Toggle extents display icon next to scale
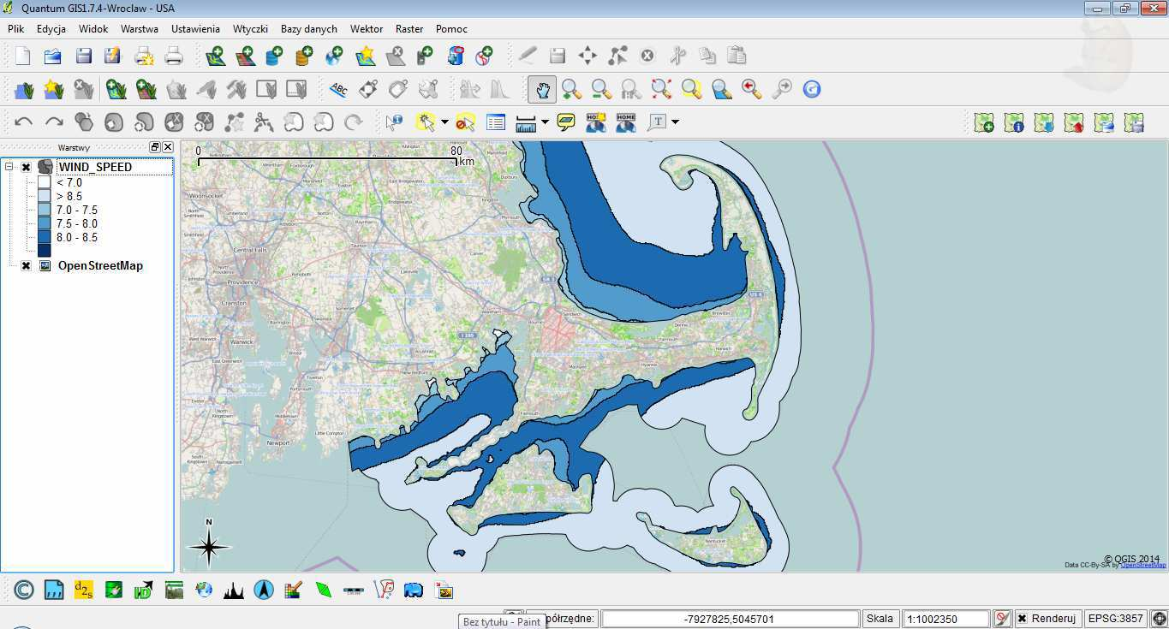The width and height of the screenshot is (1169, 629). point(1002,619)
